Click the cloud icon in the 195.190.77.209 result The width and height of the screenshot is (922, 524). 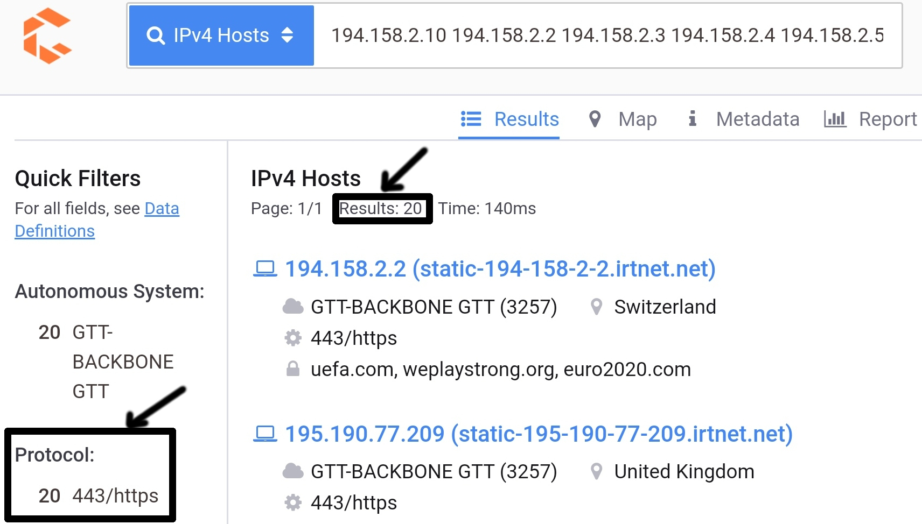(x=293, y=471)
